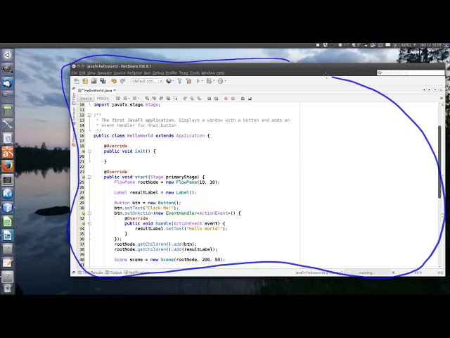The height and width of the screenshot is (338, 450).
Task: Open the Debug menu
Action: 157,73
